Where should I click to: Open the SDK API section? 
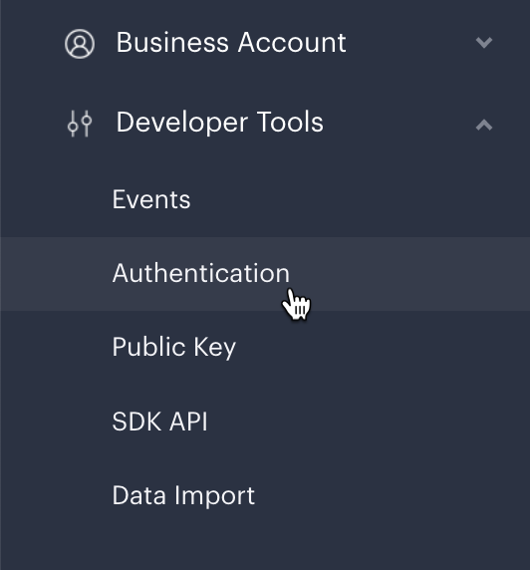[x=159, y=422]
